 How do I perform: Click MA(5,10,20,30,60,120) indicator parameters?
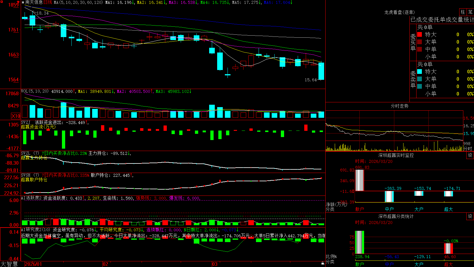[78, 2]
